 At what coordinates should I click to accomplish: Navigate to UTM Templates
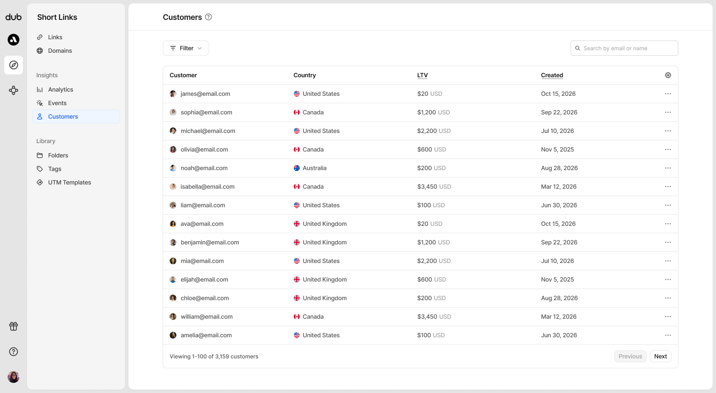tap(69, 182)
